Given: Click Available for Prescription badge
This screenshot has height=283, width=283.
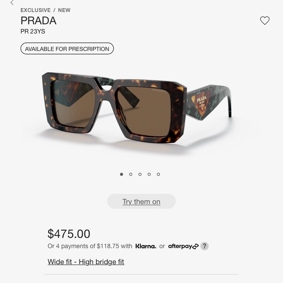Looking at the screenshot, I should click(67, 49).
